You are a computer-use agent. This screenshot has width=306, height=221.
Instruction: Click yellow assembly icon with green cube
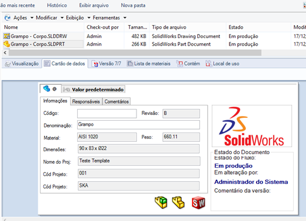161,202
